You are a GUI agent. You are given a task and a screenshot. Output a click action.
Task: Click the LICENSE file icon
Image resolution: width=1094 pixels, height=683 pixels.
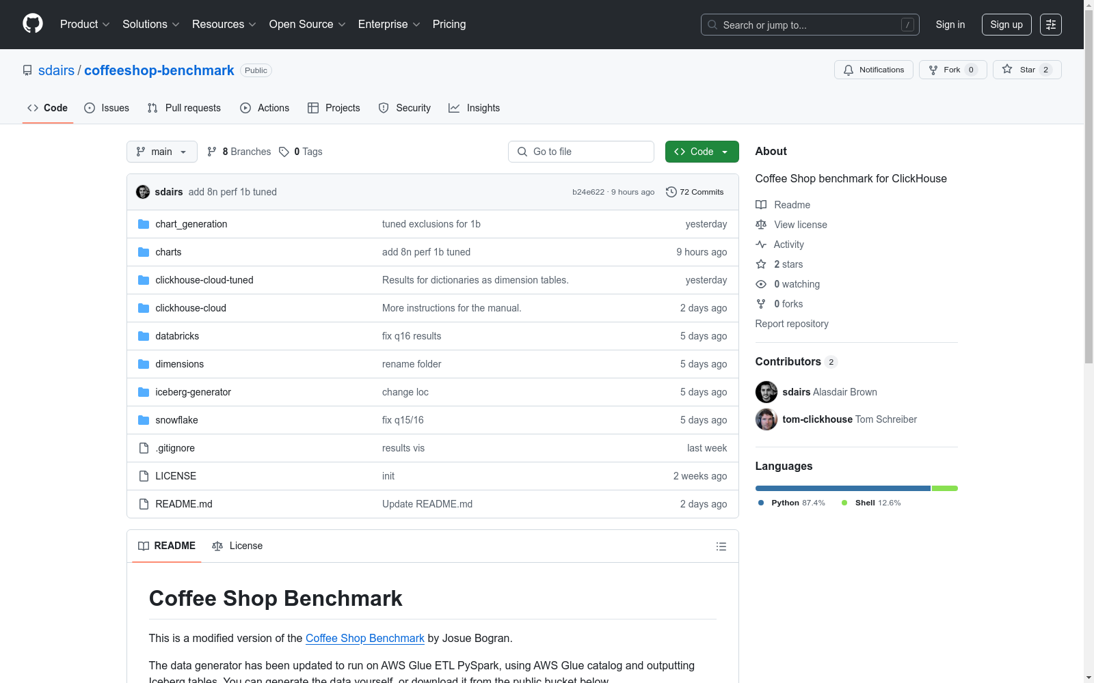(x=144, y=476)
